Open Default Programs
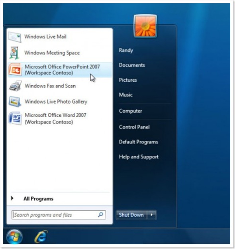The width and height of the screenshot is (235, 249). click(139, 142)
